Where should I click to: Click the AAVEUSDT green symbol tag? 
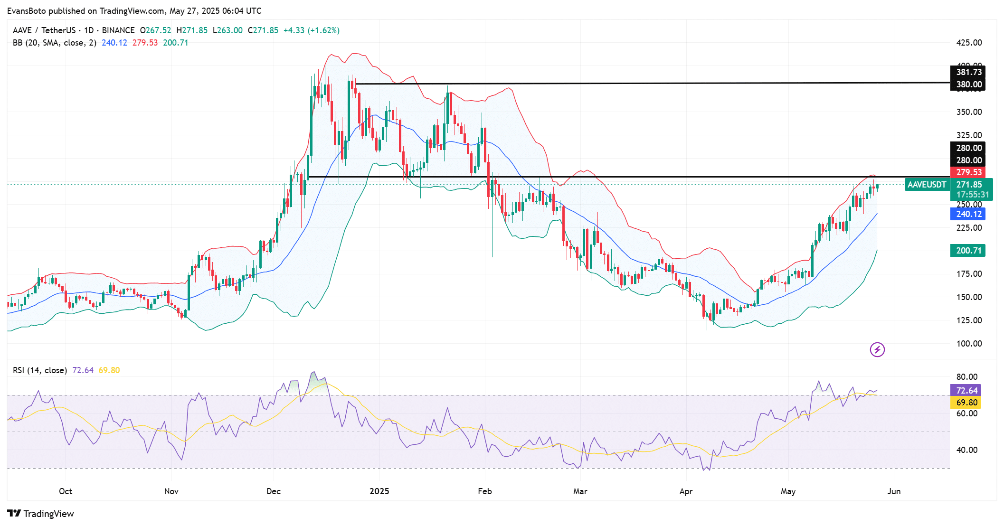point(927,185)
